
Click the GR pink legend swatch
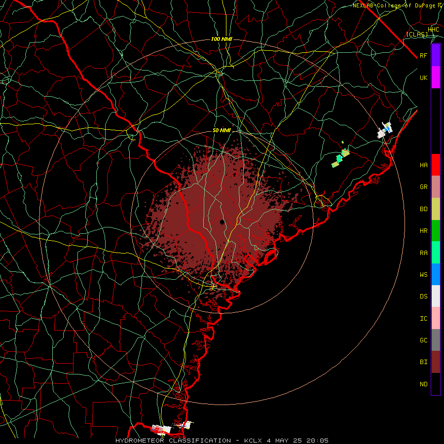pyautogui.click(x=436, y=187)
